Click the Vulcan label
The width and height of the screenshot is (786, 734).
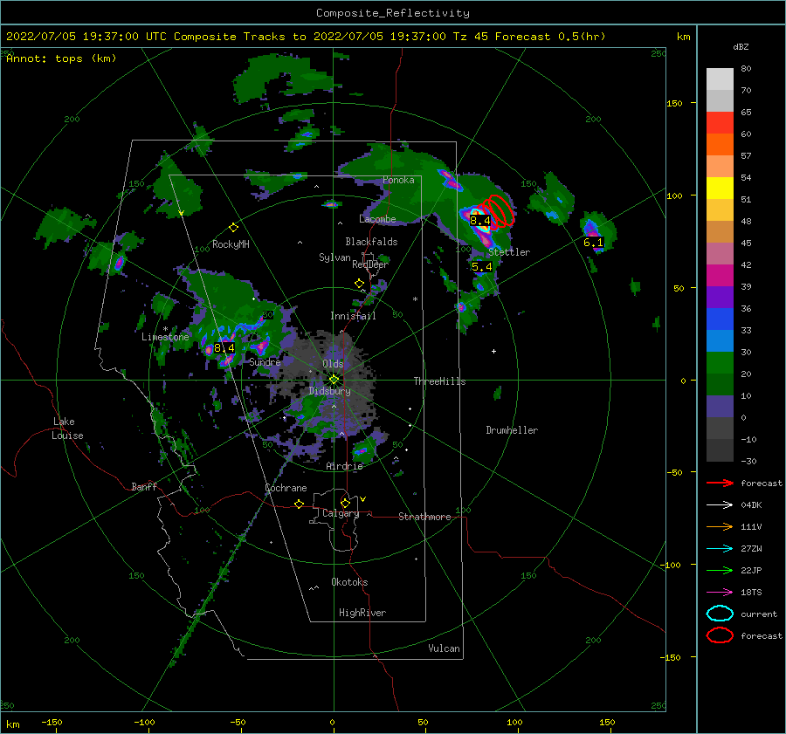(x=445, y=648)
